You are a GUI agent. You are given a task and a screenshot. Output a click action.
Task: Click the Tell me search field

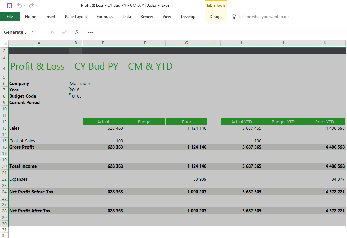[263, 17]
